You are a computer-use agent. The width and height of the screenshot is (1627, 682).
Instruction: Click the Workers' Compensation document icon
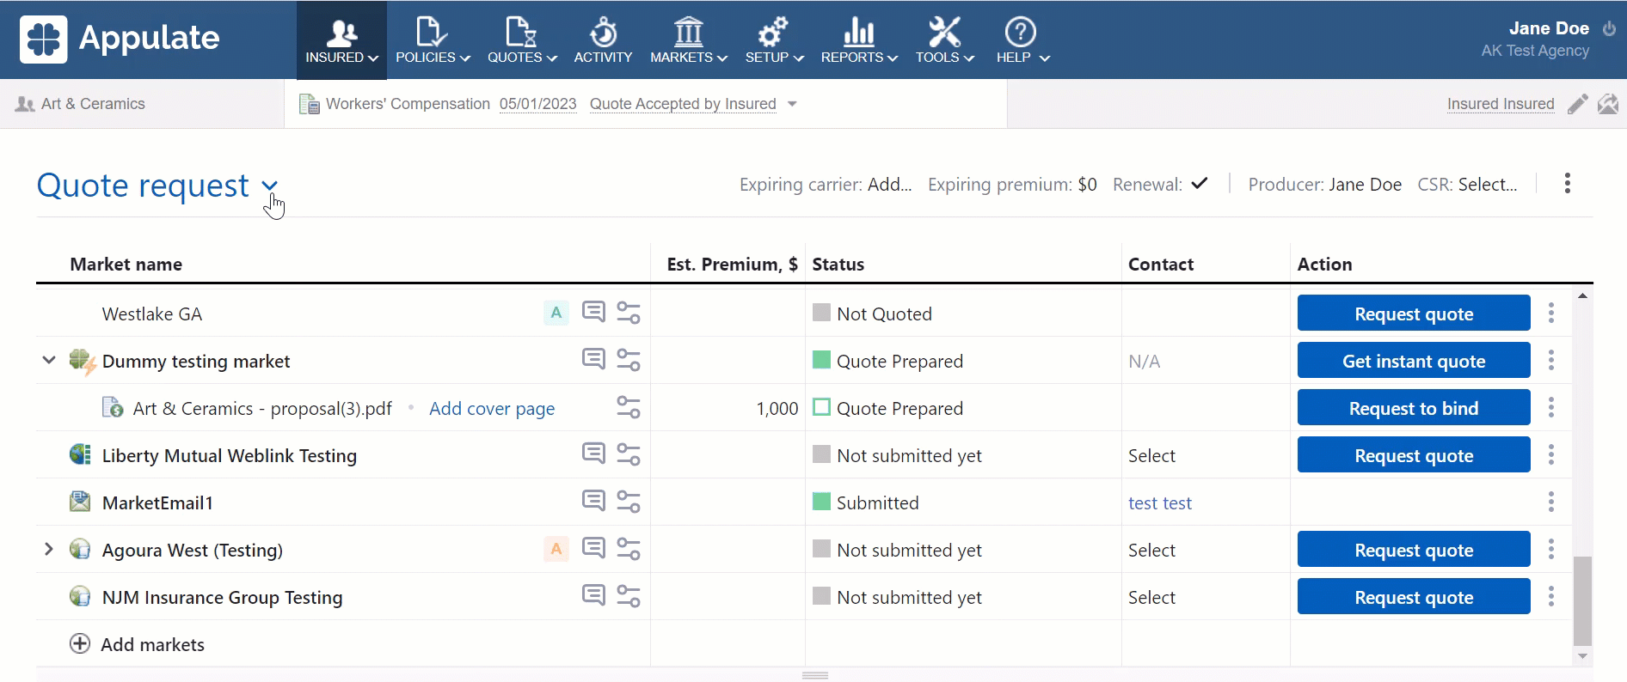pyautogui.click(x=309, y=104)
